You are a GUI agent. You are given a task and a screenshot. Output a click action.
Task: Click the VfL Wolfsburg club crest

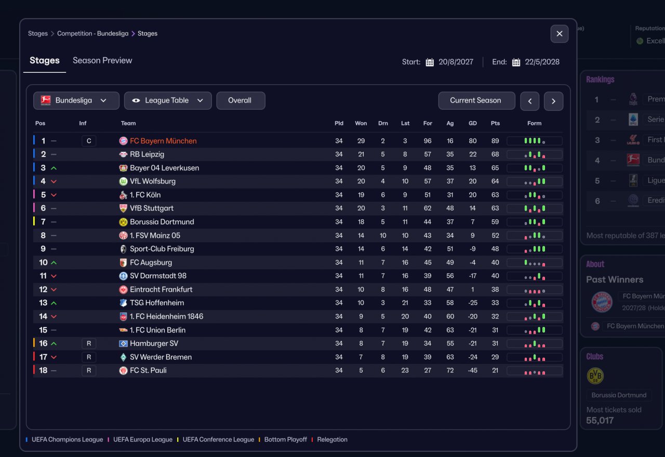click(x=123, y=181)
